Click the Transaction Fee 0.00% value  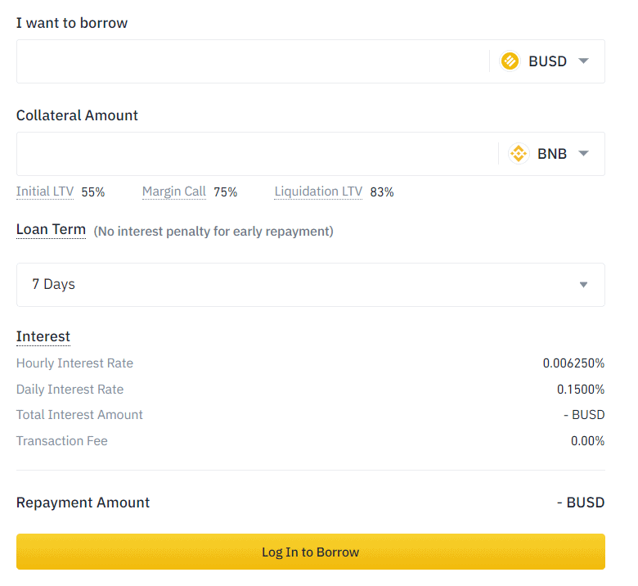tap(587, 441)
